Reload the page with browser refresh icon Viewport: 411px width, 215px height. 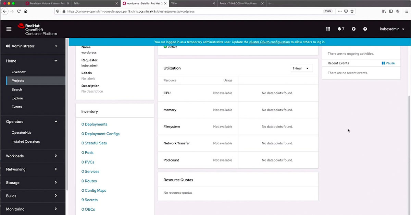[x=19, y=11]
